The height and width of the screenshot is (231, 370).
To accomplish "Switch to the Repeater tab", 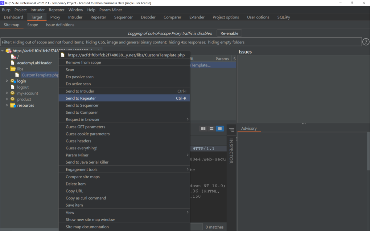I will 98,17.
